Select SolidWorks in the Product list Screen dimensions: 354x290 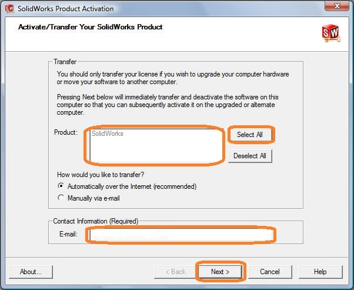pos(108,134)
